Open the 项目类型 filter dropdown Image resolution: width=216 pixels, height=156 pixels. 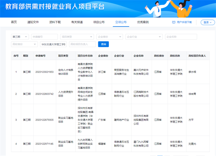[x=77, y=37]
